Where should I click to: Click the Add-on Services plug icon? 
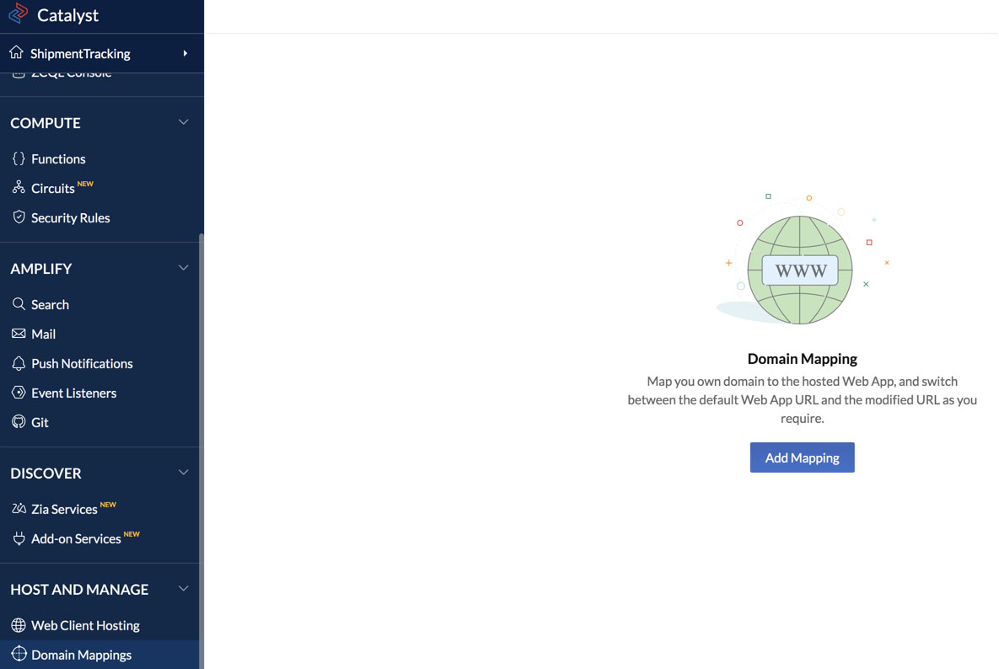click(19, 538)
